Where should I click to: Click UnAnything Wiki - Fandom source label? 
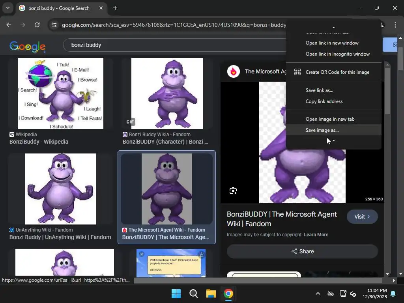pyautogui.click(x=44, y=230)
